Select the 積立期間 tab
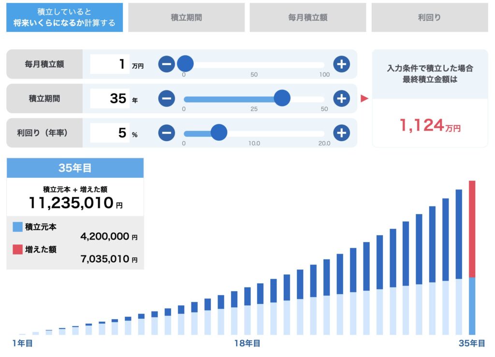Viewport: 495px width, 357px height. 186,17
